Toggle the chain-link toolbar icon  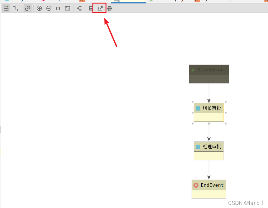(28, 8)
